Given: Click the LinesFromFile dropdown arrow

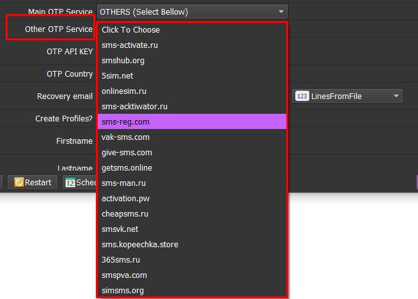Looking at the screenshot, I should (396, 96).
